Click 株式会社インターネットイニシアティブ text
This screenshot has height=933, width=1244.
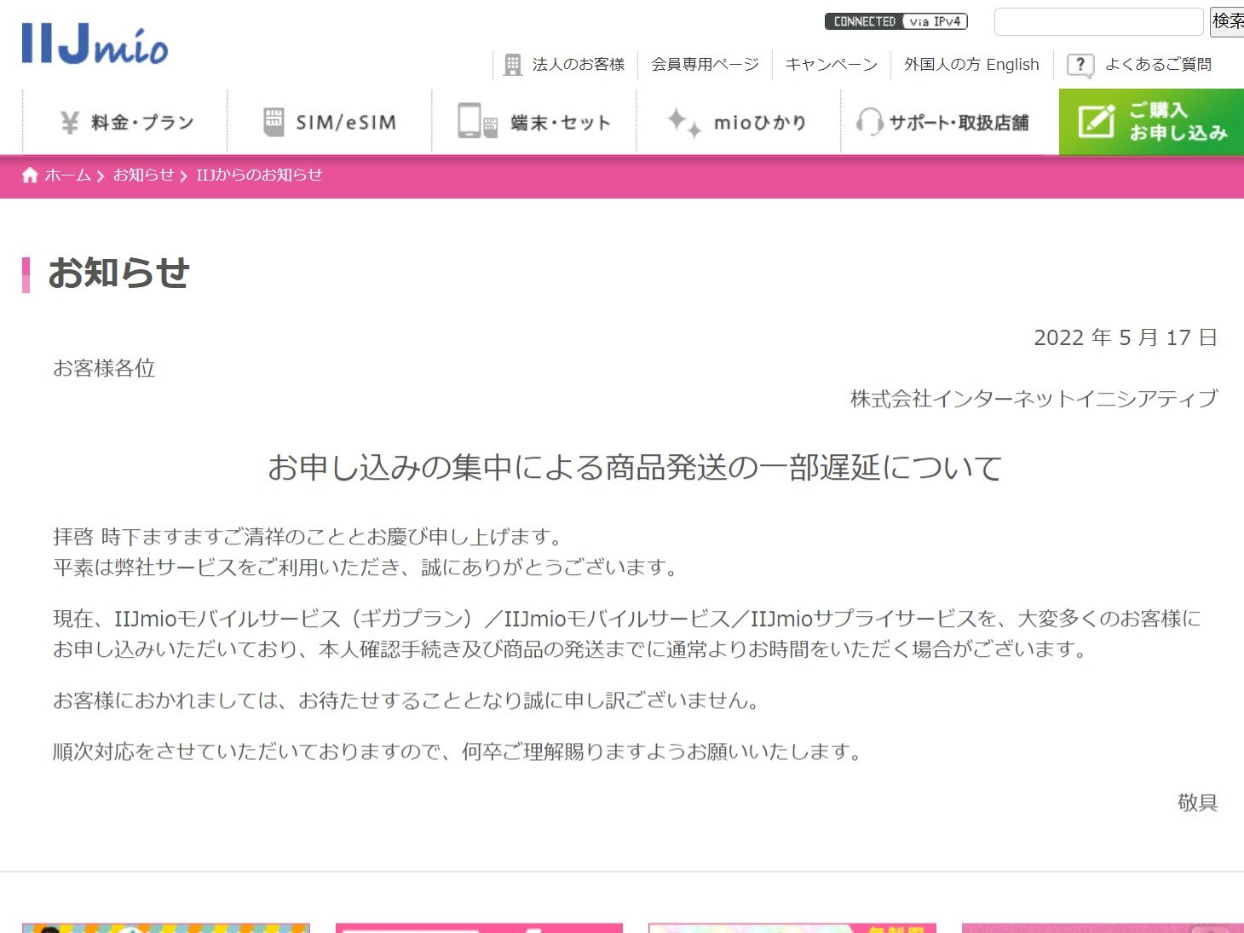tap(1034, 399)
